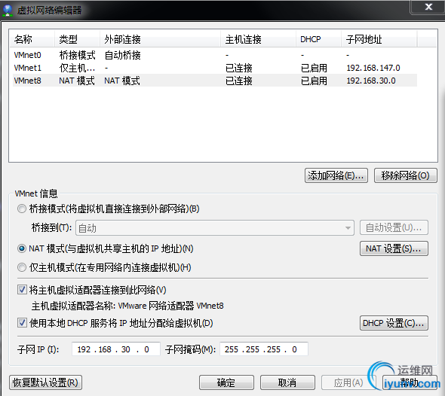Toggle connect host virtual adapter checkbox
This screenshot has height=396, width=445.
point(22,290)
